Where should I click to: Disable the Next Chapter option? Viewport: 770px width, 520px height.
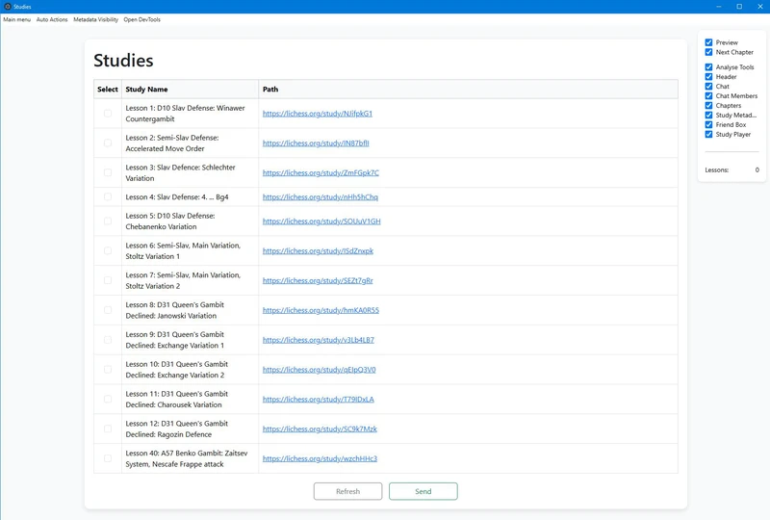[709, 52]
